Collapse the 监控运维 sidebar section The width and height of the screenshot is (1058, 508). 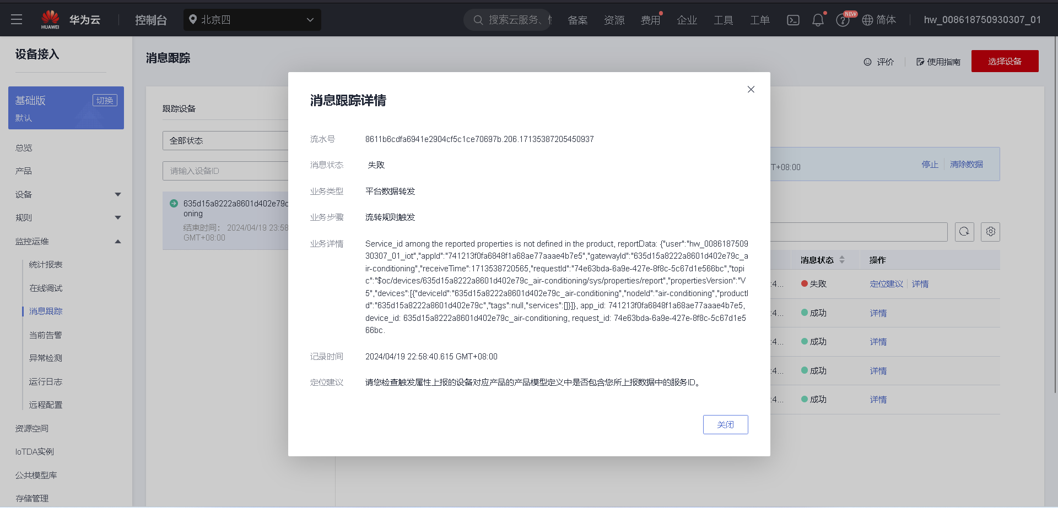point(66,241)
